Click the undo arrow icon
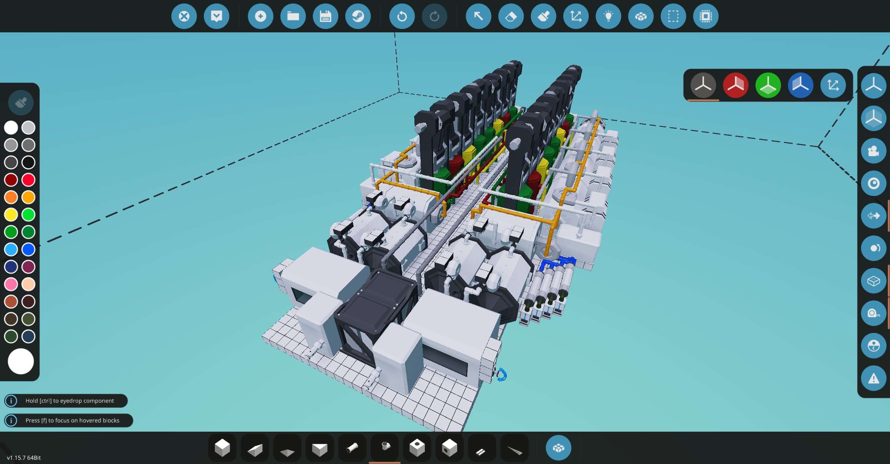 point(402,16)
